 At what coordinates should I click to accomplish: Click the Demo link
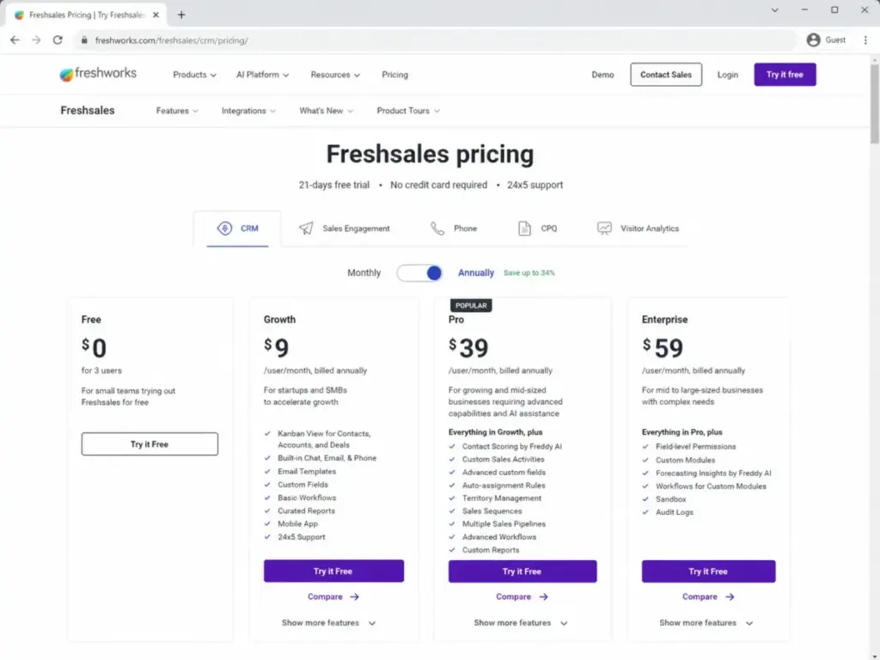click(x=602, y=75)
